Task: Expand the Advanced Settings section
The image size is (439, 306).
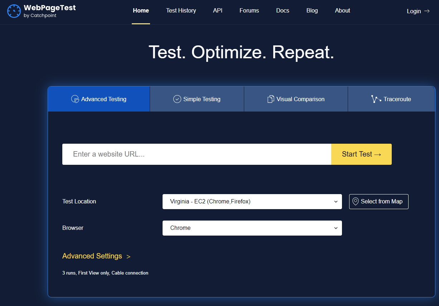Action: [92, 256]
